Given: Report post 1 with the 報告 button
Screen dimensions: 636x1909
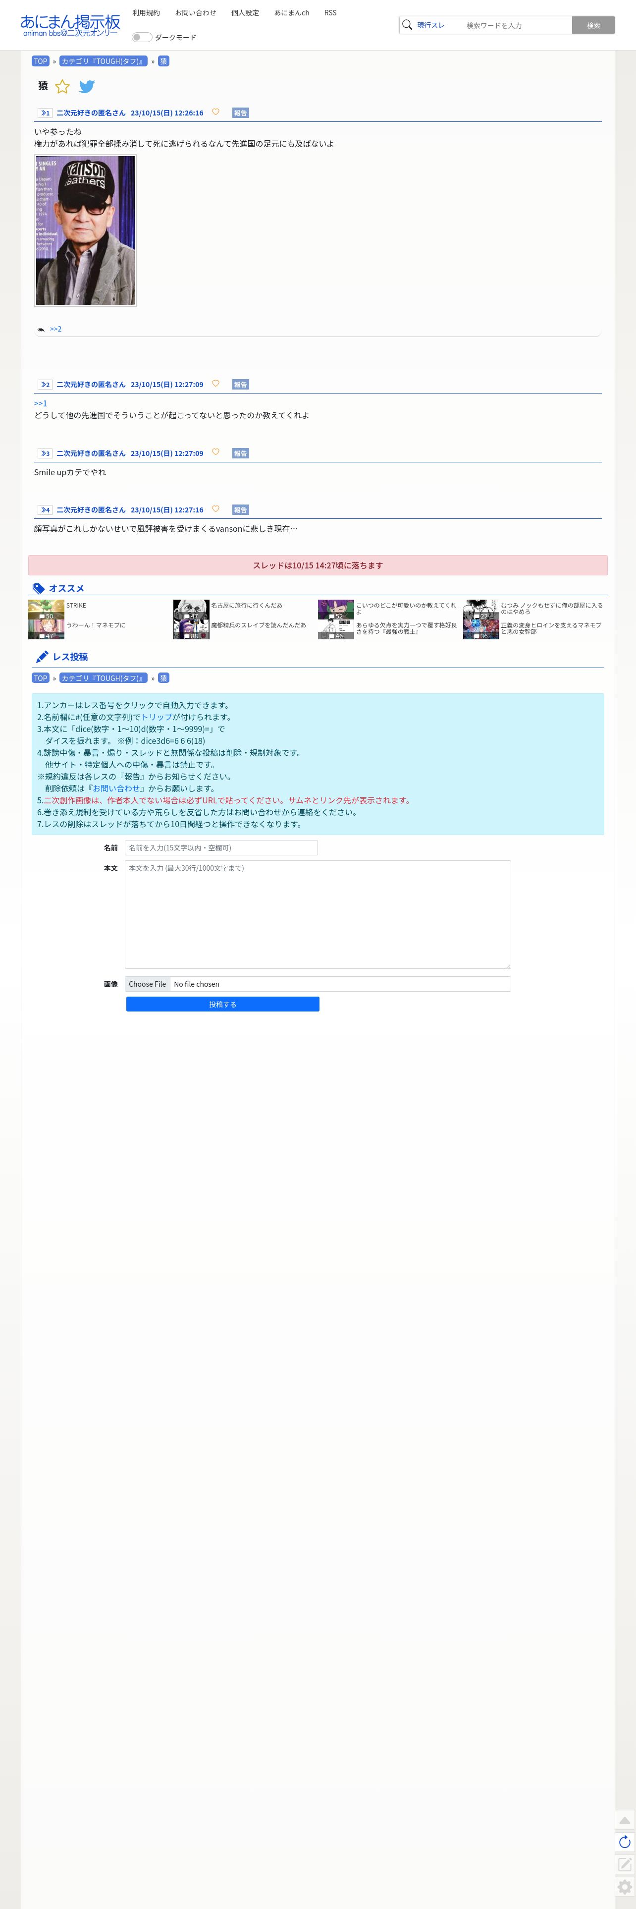Looking at the screenshot, I should [x=241, y=113].
